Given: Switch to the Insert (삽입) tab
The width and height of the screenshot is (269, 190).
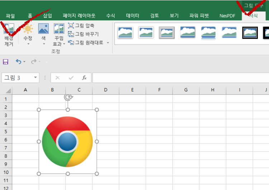Looking at the screenshot, I should pyautogui.click(x=47, y=16).
